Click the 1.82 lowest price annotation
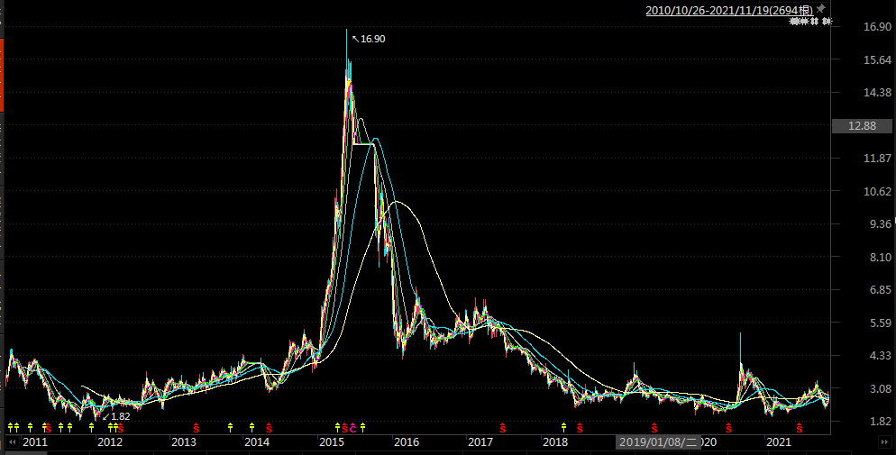 (x=119, y=416)
